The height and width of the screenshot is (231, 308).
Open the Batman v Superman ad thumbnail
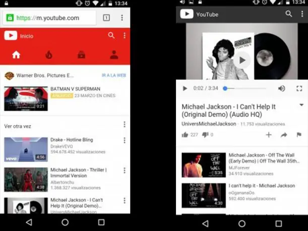[26, 98]
